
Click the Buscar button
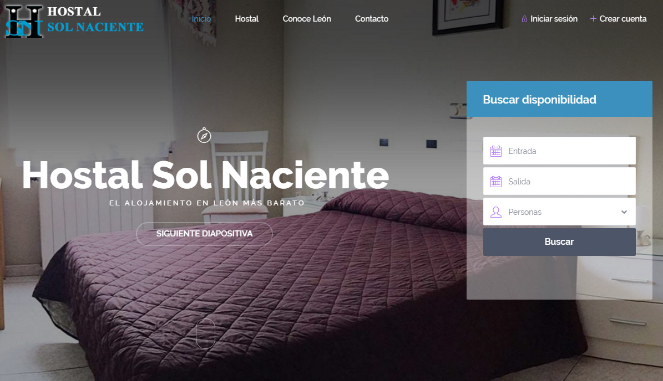click(559, 242)
